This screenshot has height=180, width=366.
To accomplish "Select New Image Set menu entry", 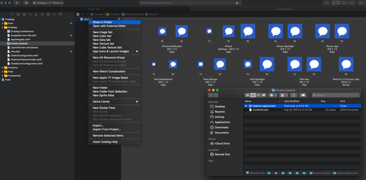I will [102, 32].
